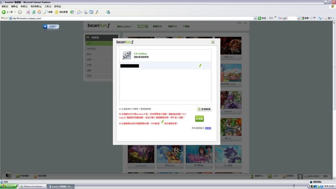Click the green Start game button
This screenshot has width=336, height=189.
tap(199, 119)
